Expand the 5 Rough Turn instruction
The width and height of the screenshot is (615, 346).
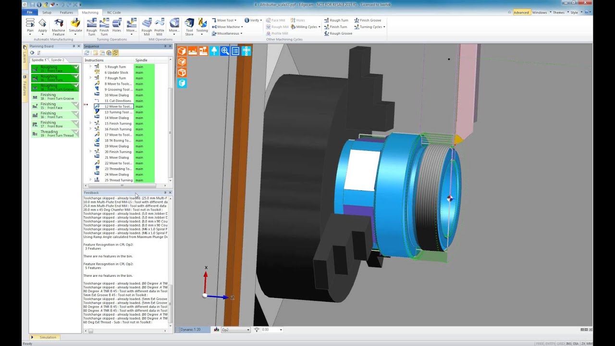point(90,67)
